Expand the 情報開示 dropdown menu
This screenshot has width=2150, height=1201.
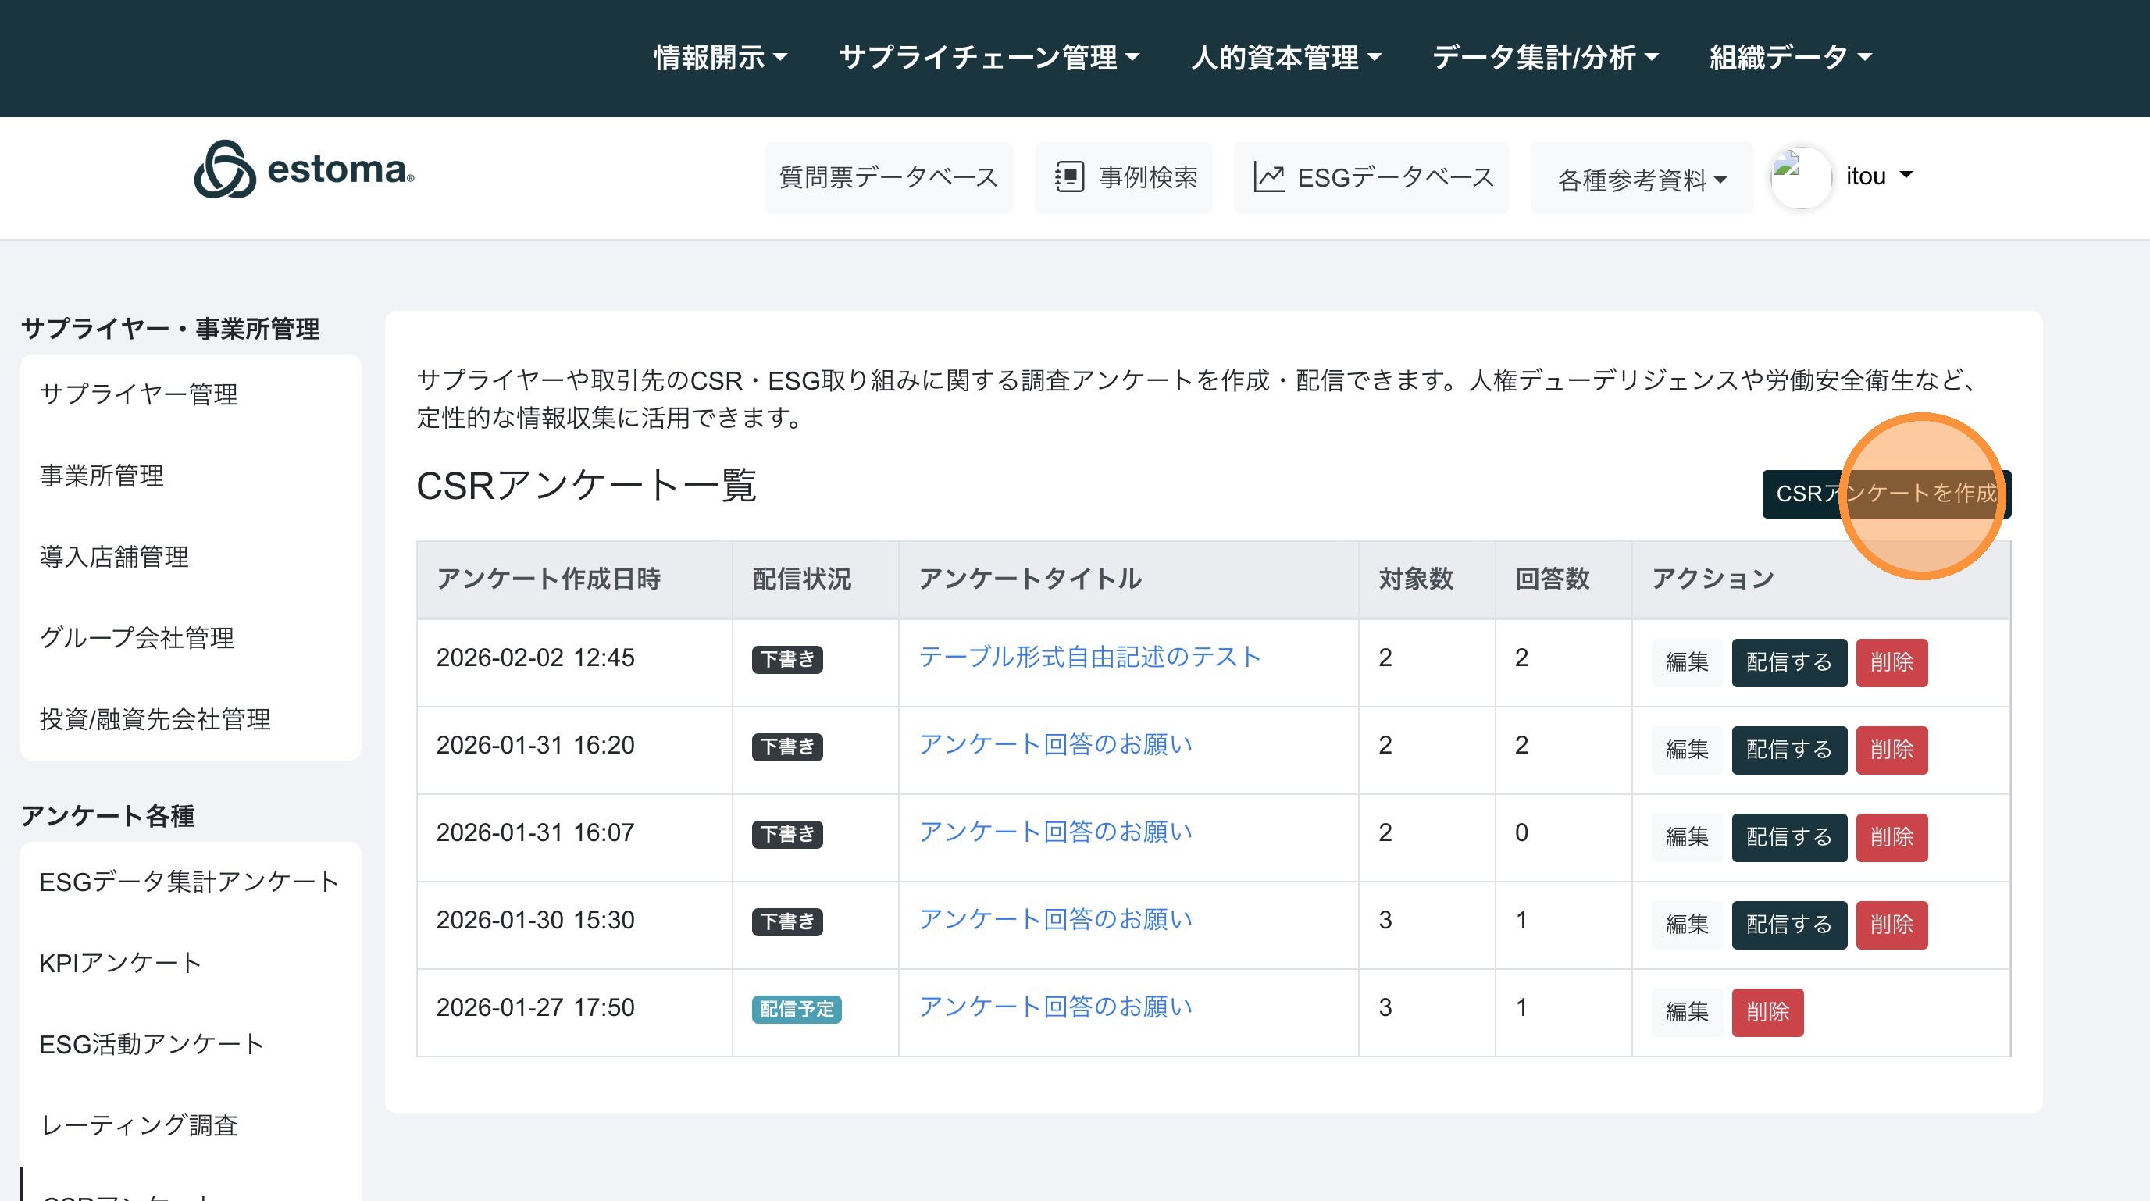(x=719, y=58)
